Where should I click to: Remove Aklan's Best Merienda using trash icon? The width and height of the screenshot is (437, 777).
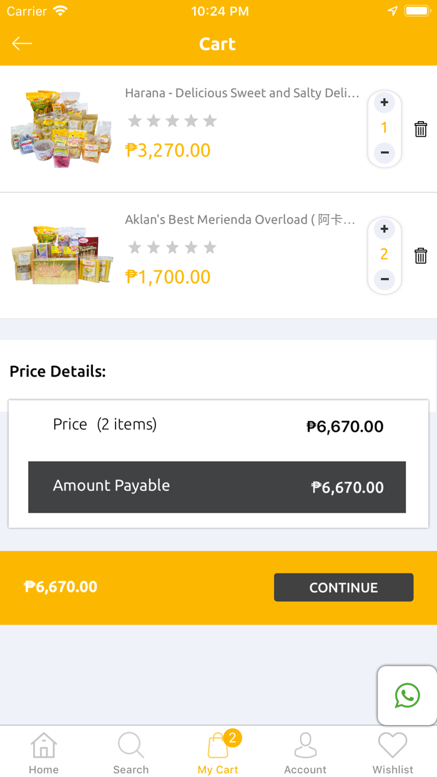421,255
